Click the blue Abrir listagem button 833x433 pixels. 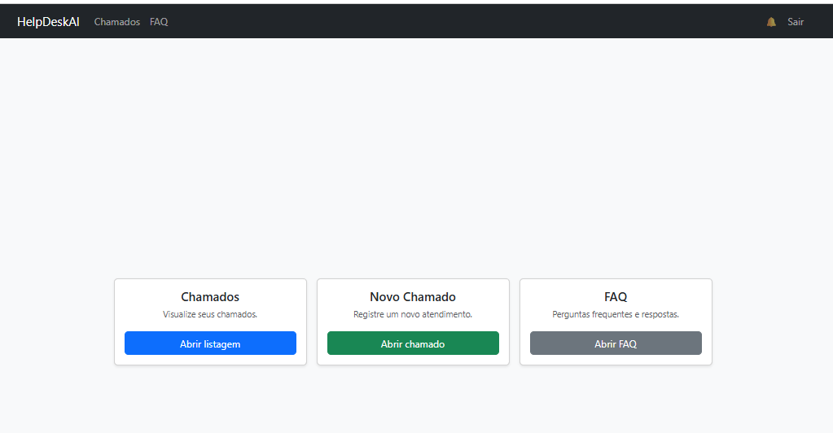point(210,343)
